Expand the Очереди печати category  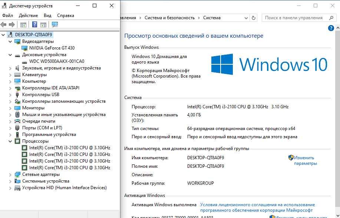tap(10, 122)
